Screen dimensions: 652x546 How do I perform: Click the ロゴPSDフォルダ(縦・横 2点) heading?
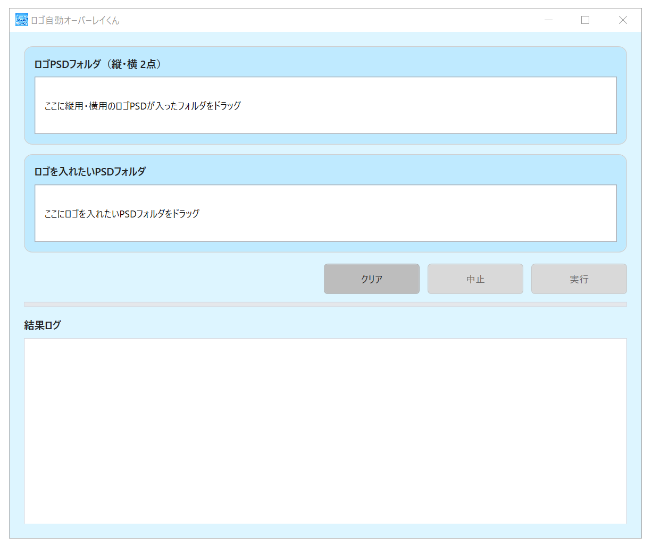click(x=98, y=64)
